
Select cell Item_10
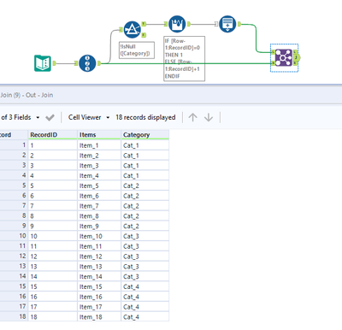tap(99, 236)
